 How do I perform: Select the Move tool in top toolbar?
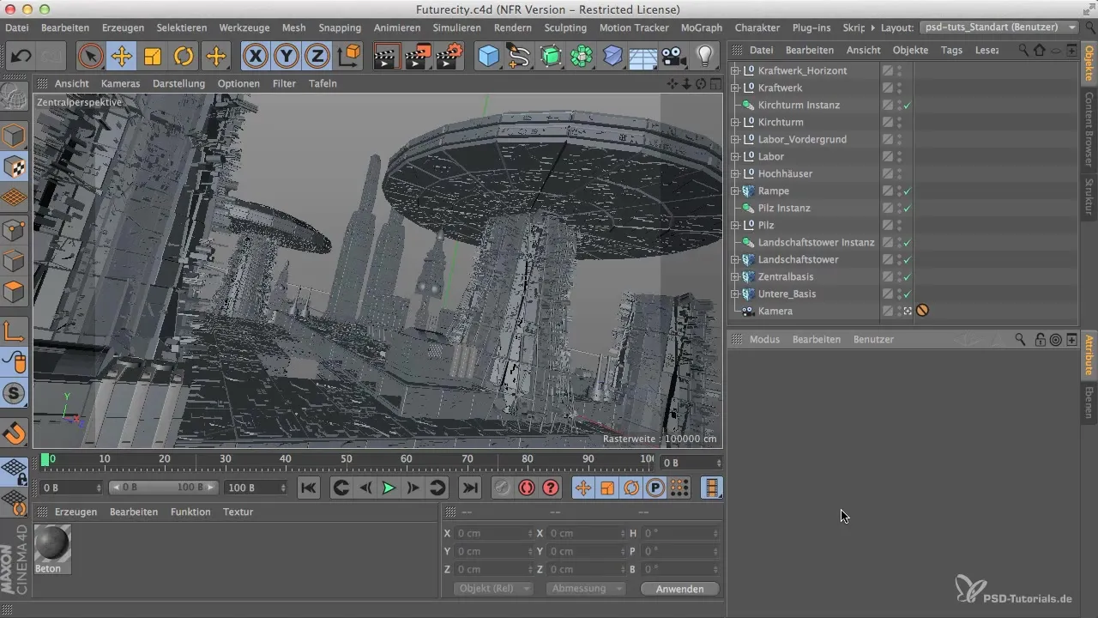tap(121, 57)
